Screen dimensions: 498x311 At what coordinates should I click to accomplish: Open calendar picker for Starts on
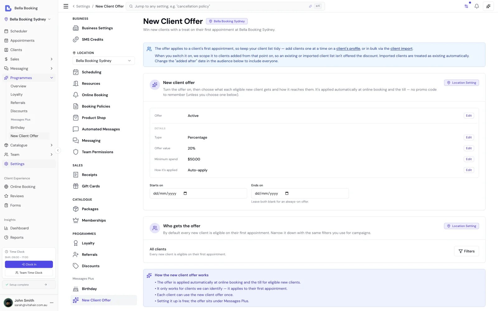point(185,193)
